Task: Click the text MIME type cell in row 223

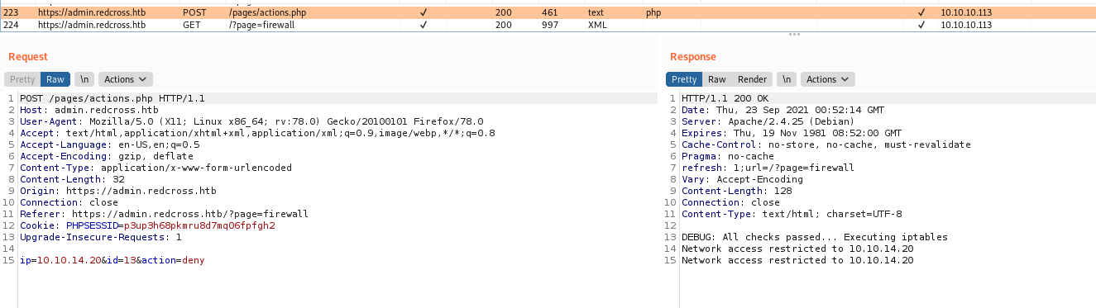Action: click(x=596, y=13)
